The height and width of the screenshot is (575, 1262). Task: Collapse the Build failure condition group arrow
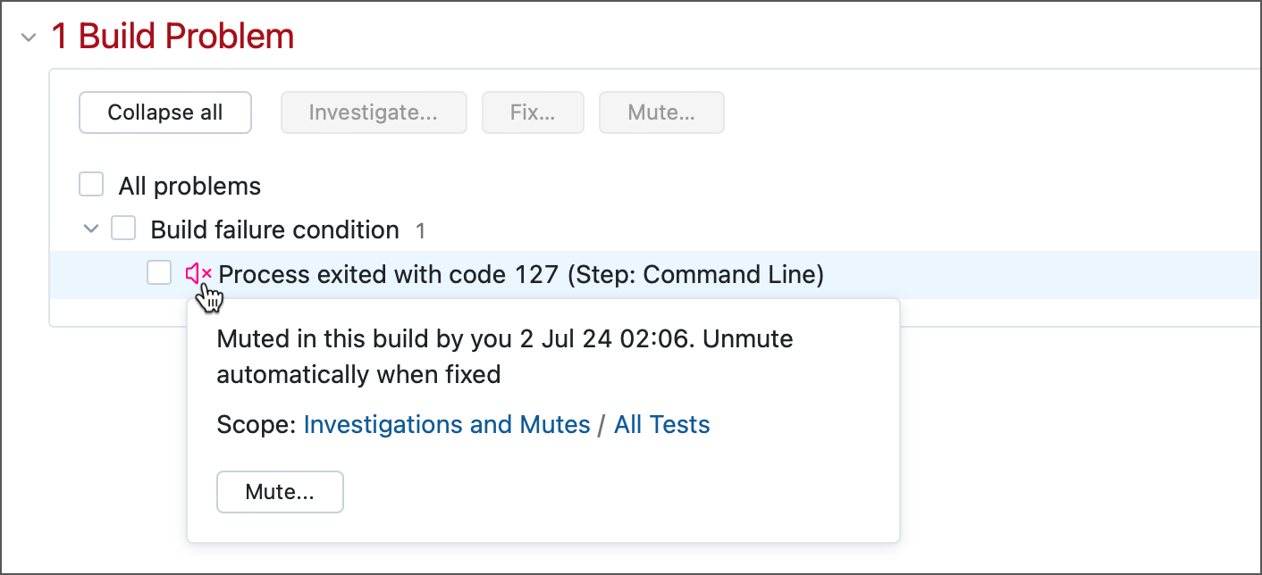pos(90,229)
